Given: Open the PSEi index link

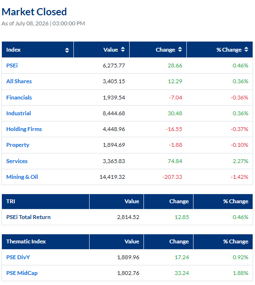Looking at the screenshot, I should click(x=12, y=66).
